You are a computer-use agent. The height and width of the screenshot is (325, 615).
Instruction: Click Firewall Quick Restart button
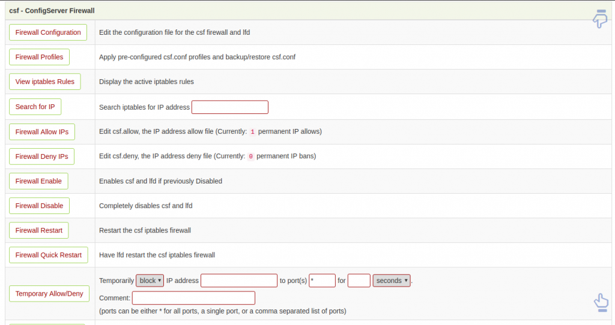coord(49,255)
